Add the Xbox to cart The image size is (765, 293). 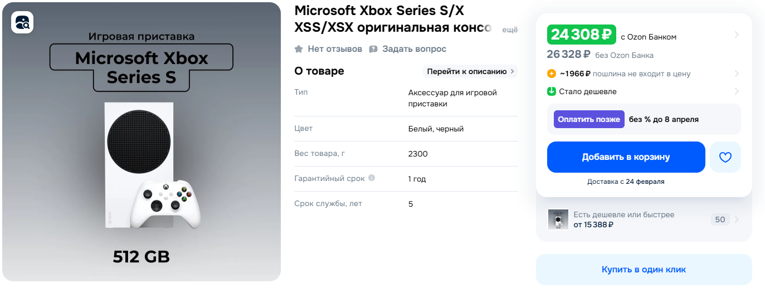click(626, 157)
